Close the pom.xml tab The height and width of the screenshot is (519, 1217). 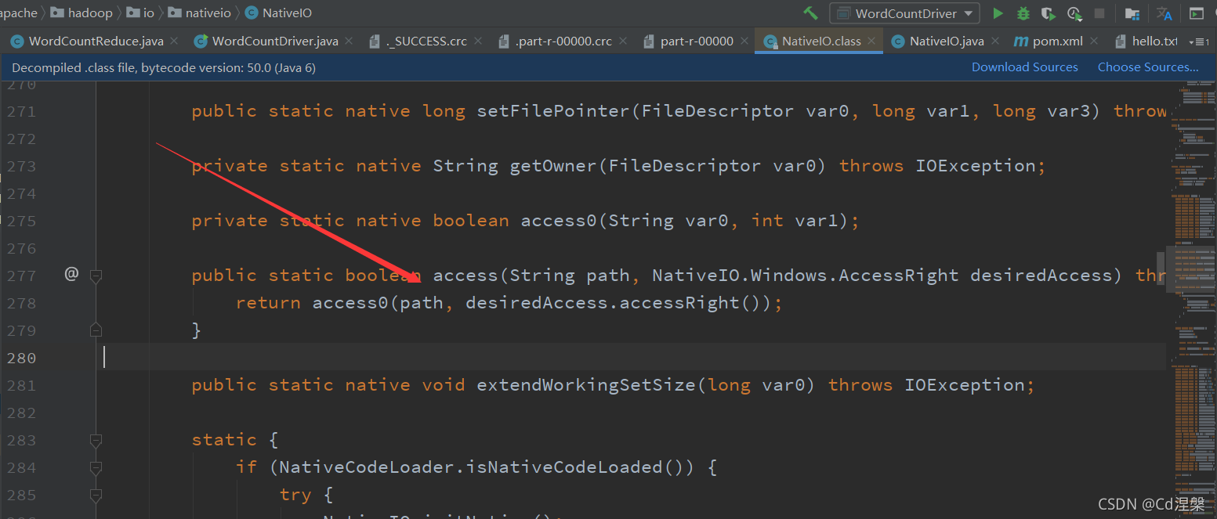pyautogui.click(x=1092, y=41)
